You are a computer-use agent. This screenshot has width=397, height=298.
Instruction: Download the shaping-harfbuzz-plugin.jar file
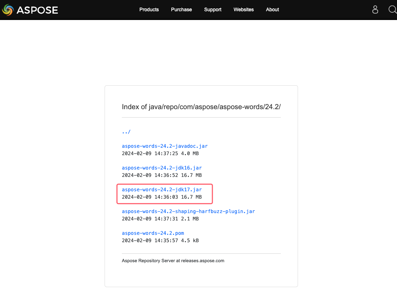(188, 211)
